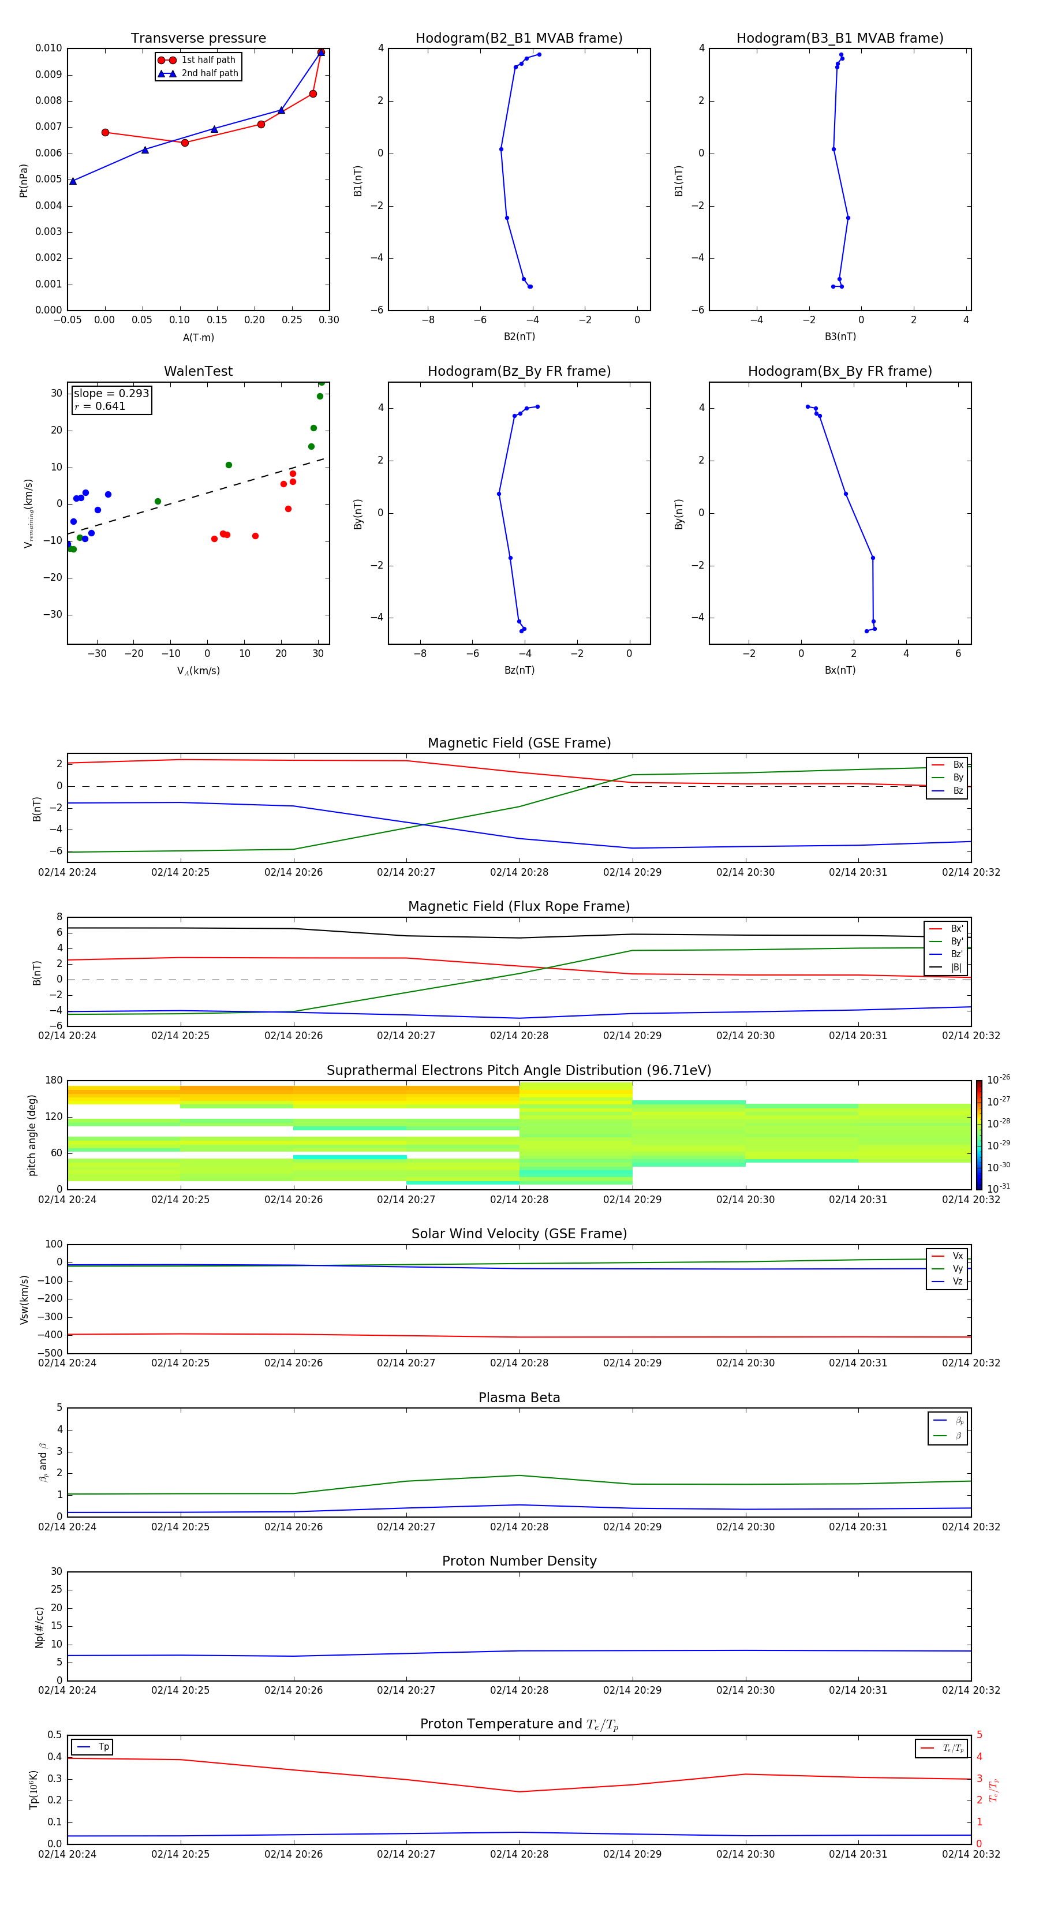This screenshot has width=1039, height=1905.
Task: Click the Bz legend entry in GSE plot
Action: point(947,790)
